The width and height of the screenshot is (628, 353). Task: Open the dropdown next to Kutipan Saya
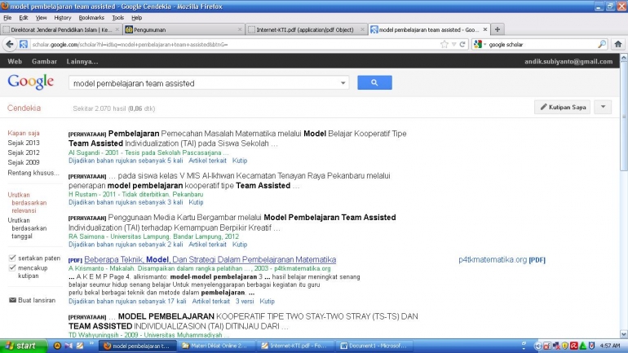click(x=602, y=107)
